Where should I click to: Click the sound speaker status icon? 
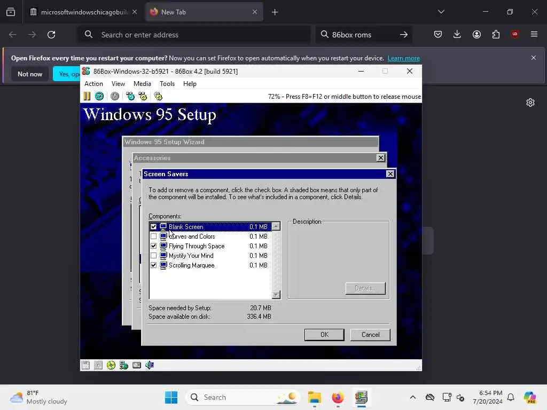150,365
